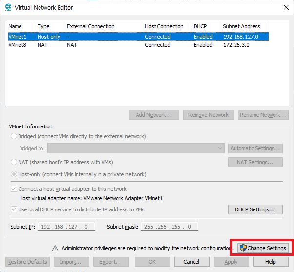Screen dimensions: 294x272
Task: Click the Subnet mask input field
Action: pyautogui.click(x=170, y=227)
